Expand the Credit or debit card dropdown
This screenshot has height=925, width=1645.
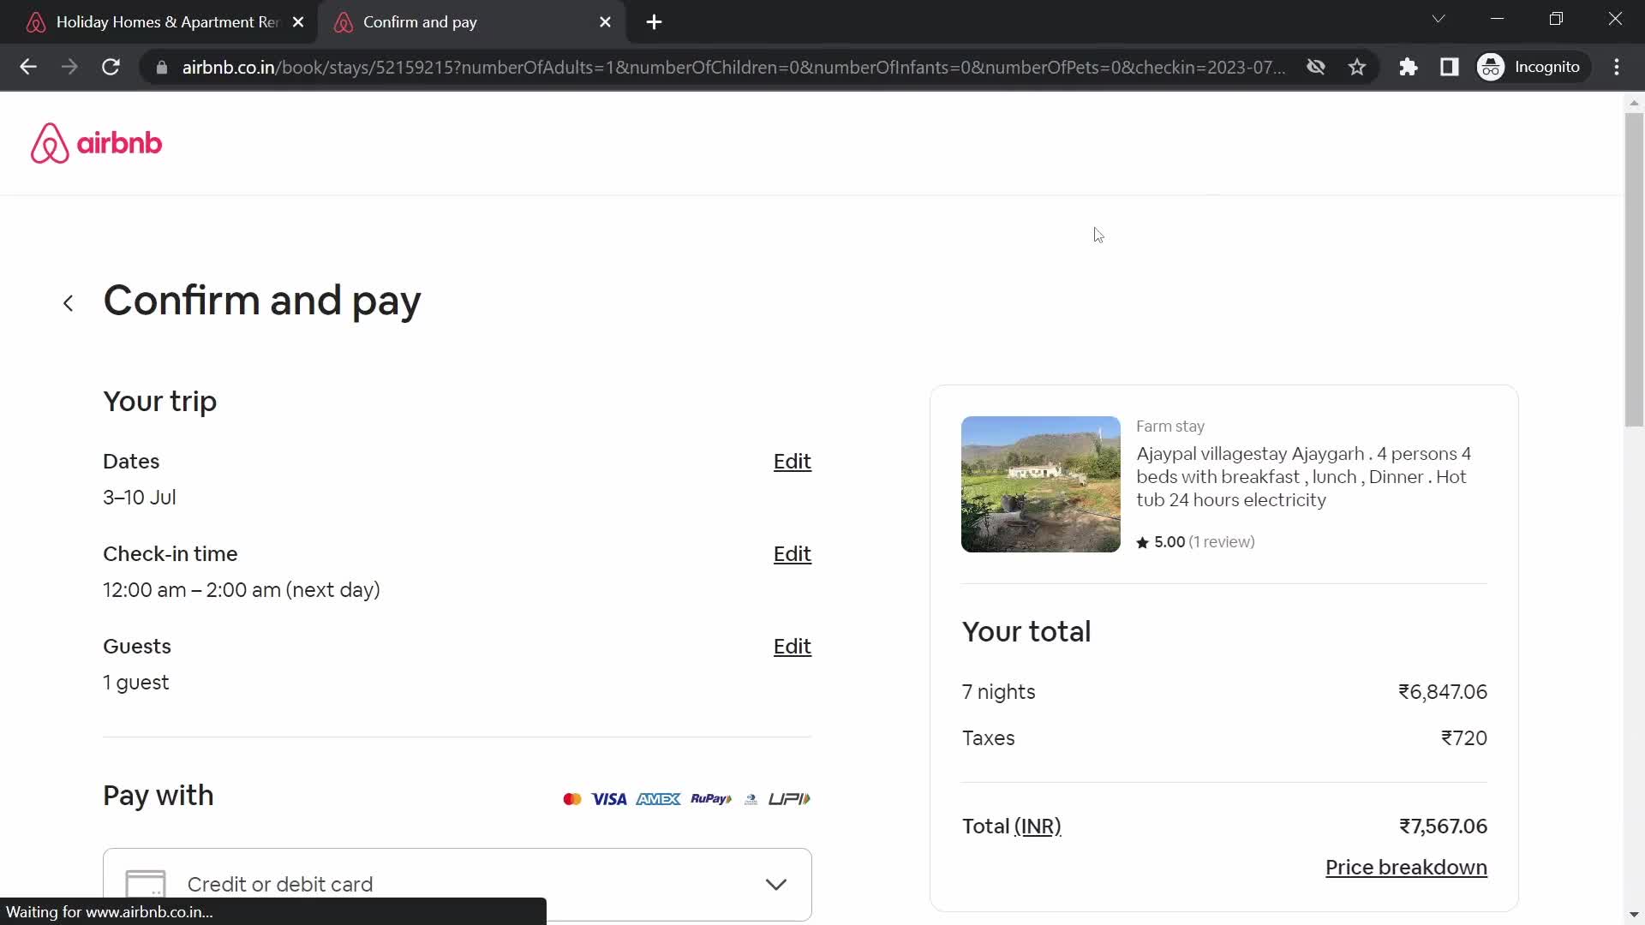777,885
